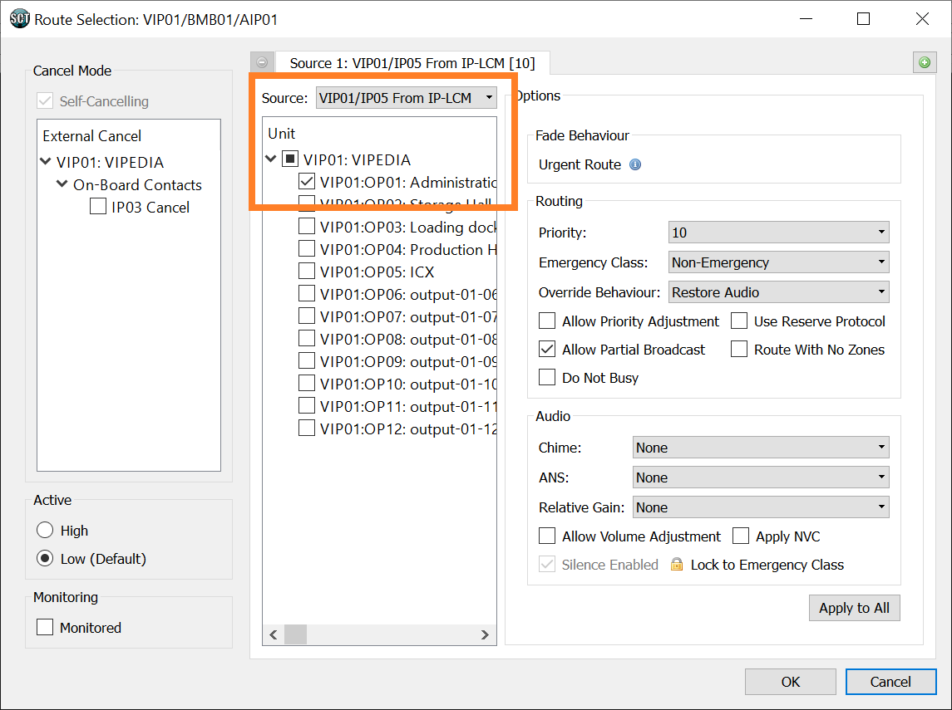Click the right arrow of horizontal scrollbar

click(x=486, y=634)
